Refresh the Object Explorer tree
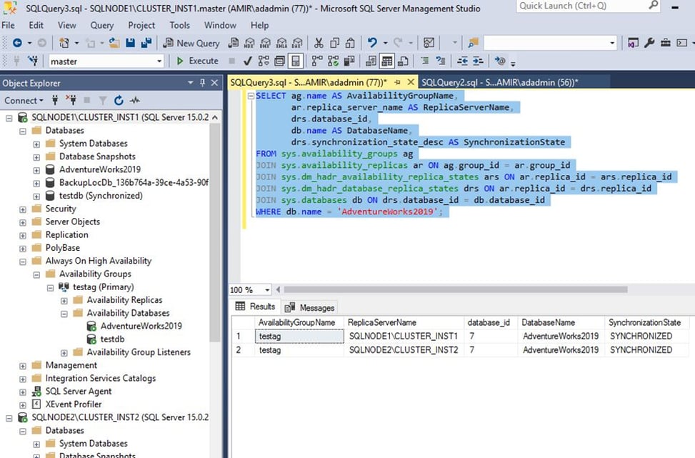 click(119, 100)
